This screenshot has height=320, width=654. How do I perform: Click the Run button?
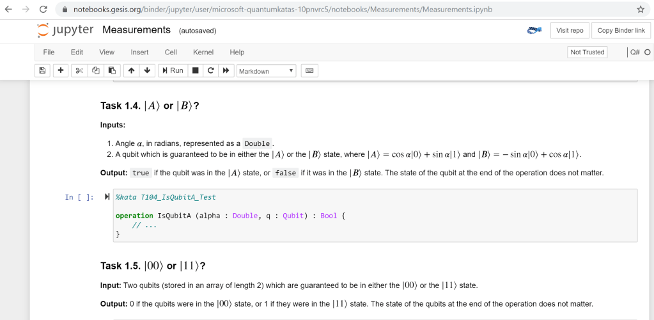tap(173, 70)
